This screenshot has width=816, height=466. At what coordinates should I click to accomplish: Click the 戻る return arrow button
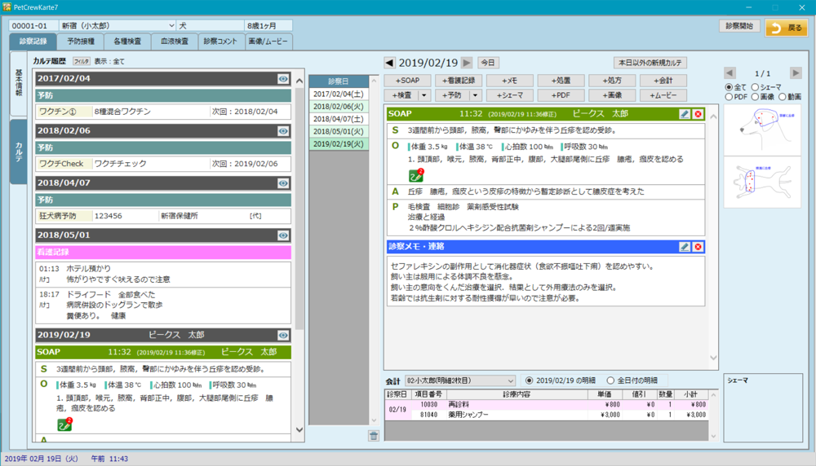point(786,28)
